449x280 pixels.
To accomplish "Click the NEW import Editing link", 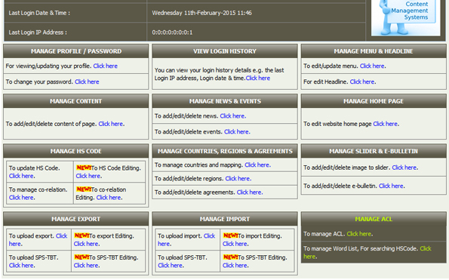I will pyautogui.click(x=235, y=244).
